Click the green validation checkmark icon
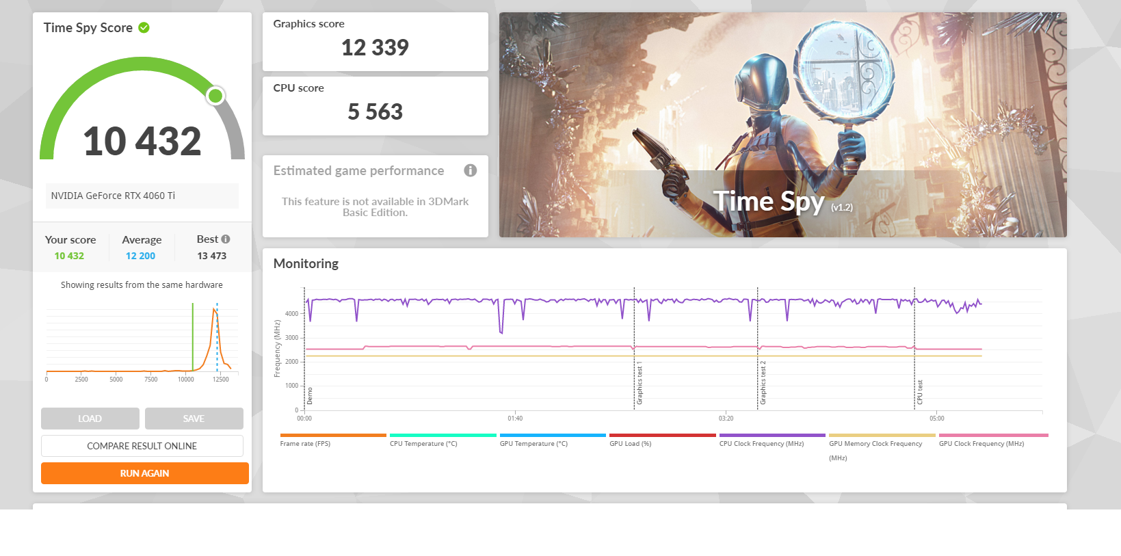This screenshot has height=556, width=1121. (x=144, y=27)
